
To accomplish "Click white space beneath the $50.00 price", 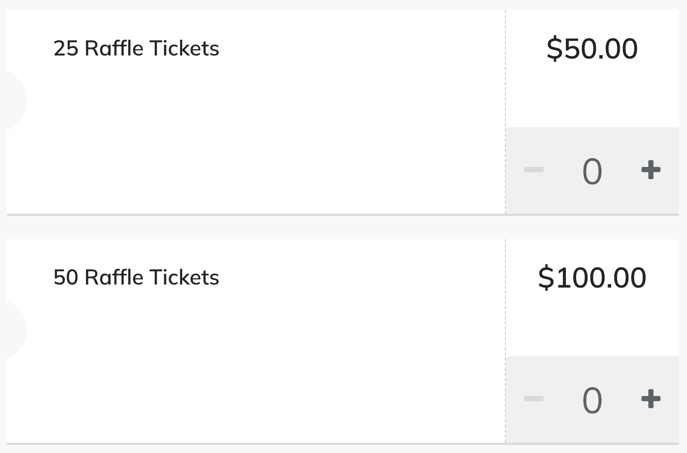I will (592, 97).
